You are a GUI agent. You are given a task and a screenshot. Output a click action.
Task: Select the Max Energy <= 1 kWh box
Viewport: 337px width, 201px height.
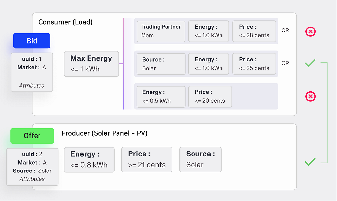click(x=91, y=64)
